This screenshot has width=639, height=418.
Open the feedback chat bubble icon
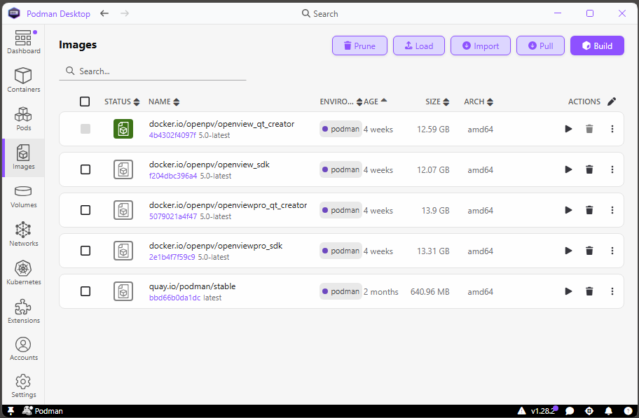(x=570, y=411)
